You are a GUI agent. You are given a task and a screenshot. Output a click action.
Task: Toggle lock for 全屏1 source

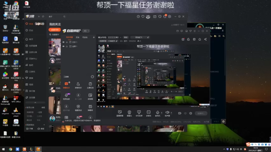[x=67, y=46]
